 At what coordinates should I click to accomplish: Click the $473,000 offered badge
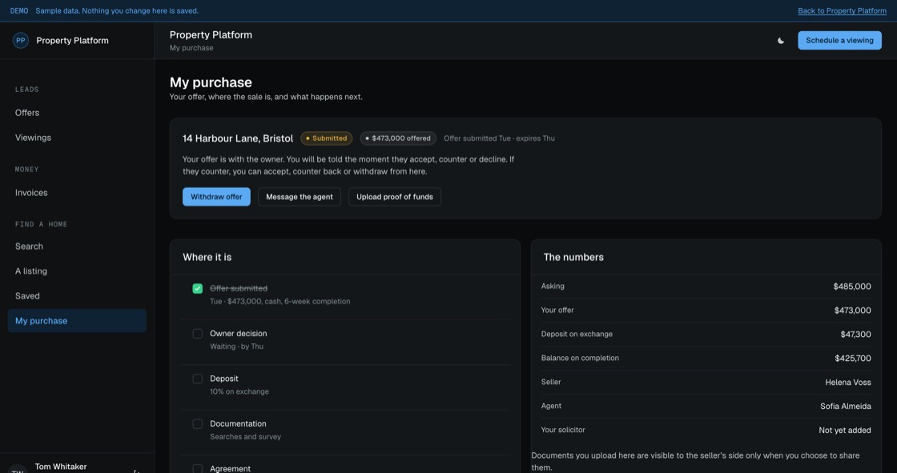398,138
